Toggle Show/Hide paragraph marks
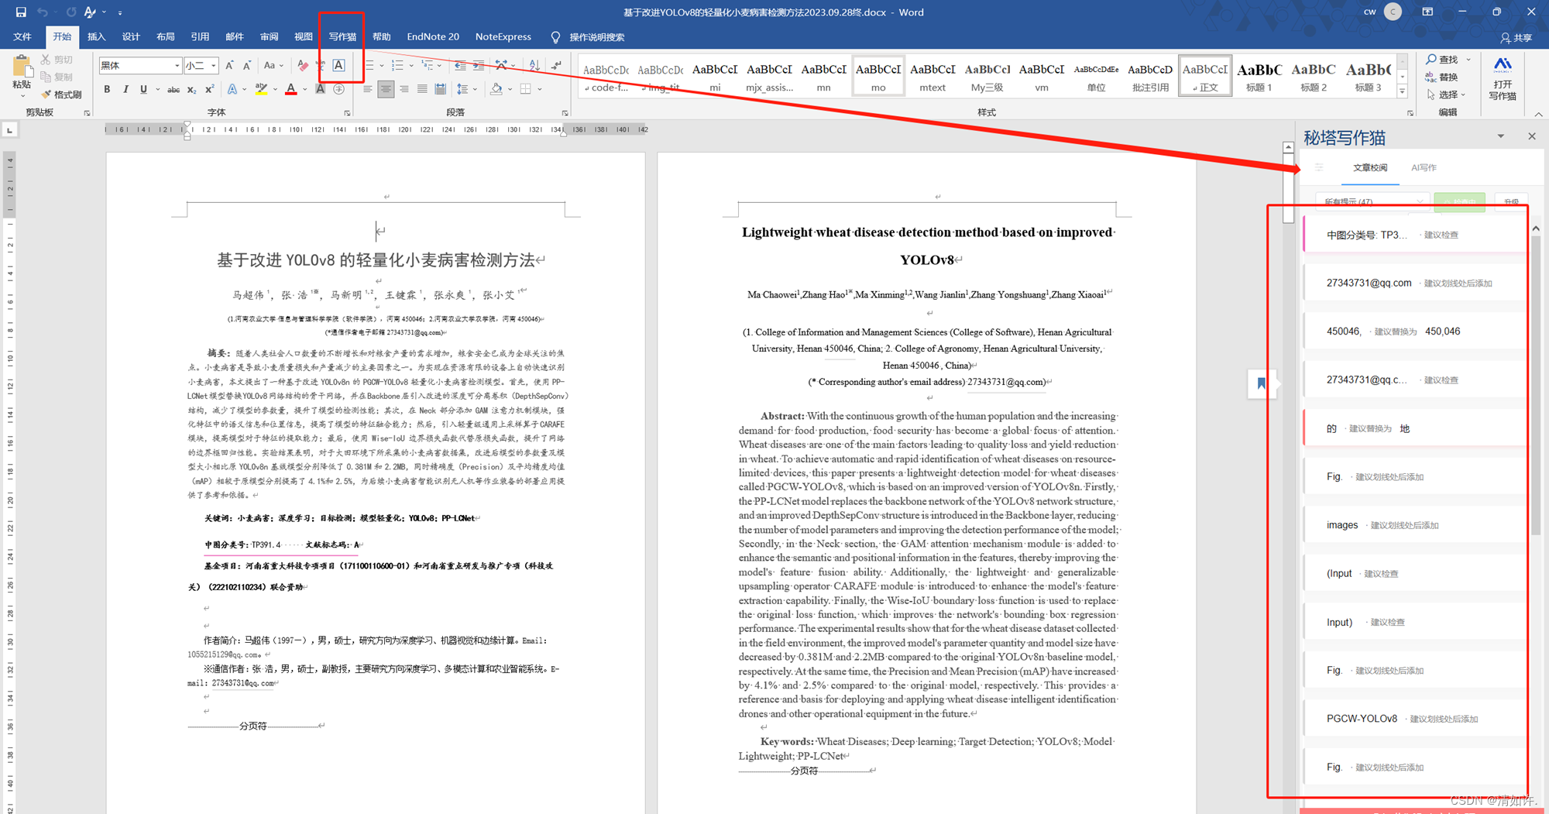This screenshot has height=814, width=1549. (x=556, y=66)
